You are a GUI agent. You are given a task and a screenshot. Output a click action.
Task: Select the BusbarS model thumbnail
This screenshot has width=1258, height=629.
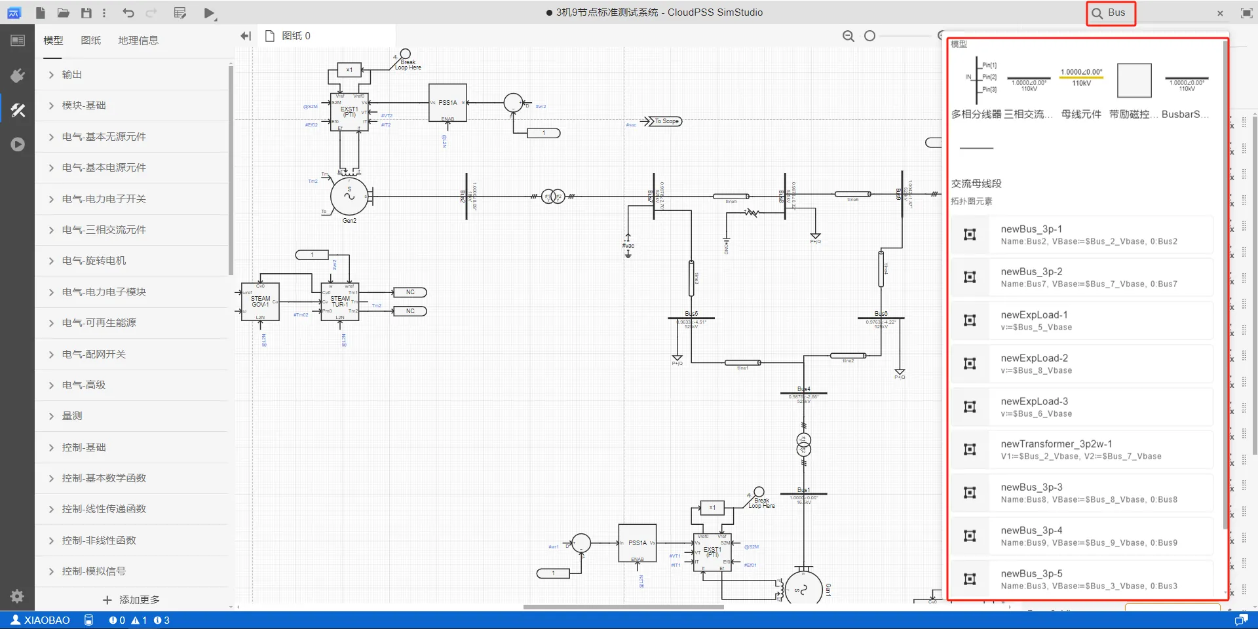(x=1186, y=88)
